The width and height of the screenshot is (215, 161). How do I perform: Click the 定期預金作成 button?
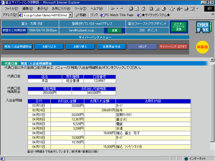click(x=112, y=47)
